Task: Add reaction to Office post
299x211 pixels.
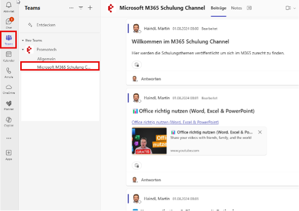Action: coord(137,166)
